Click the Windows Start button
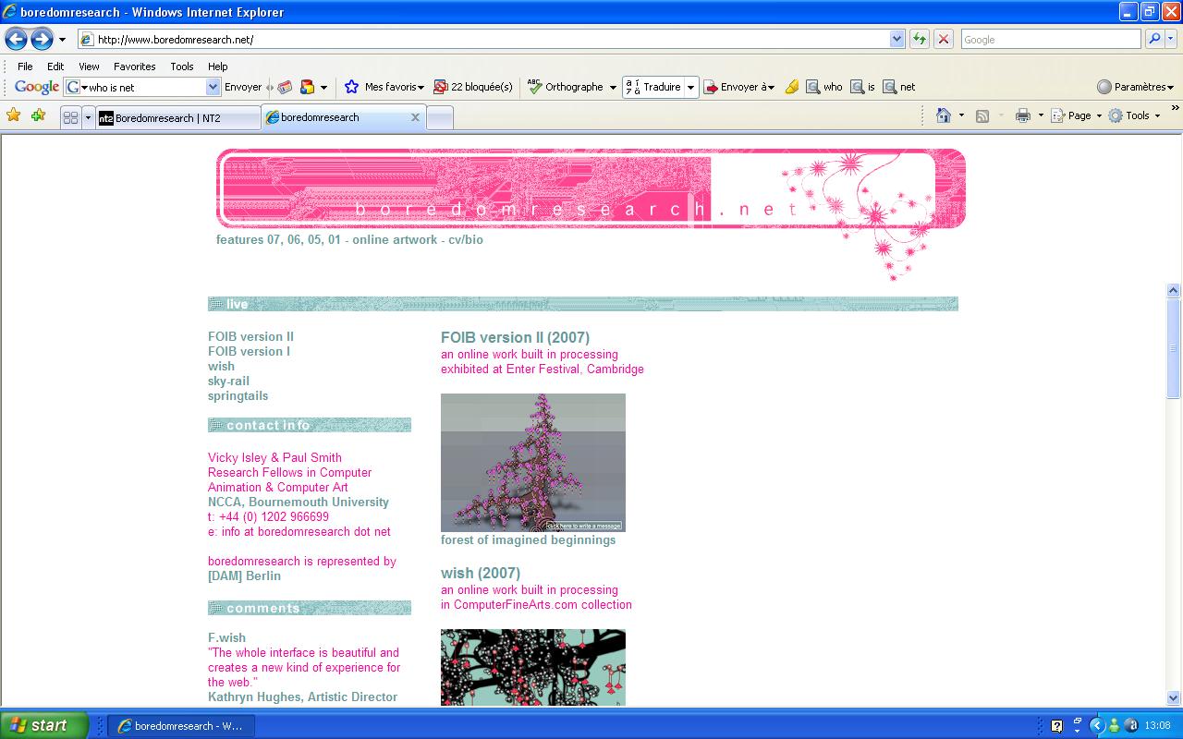1183x739 pixels. pos(44,725)
